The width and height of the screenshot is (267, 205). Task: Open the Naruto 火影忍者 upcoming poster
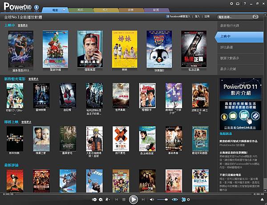coord(94,138)
